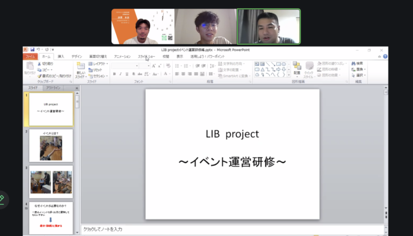Switch to the アウトライン (Outline) pane tab
The height and width of the screenshot is (236, 413).
pos(53,88)
